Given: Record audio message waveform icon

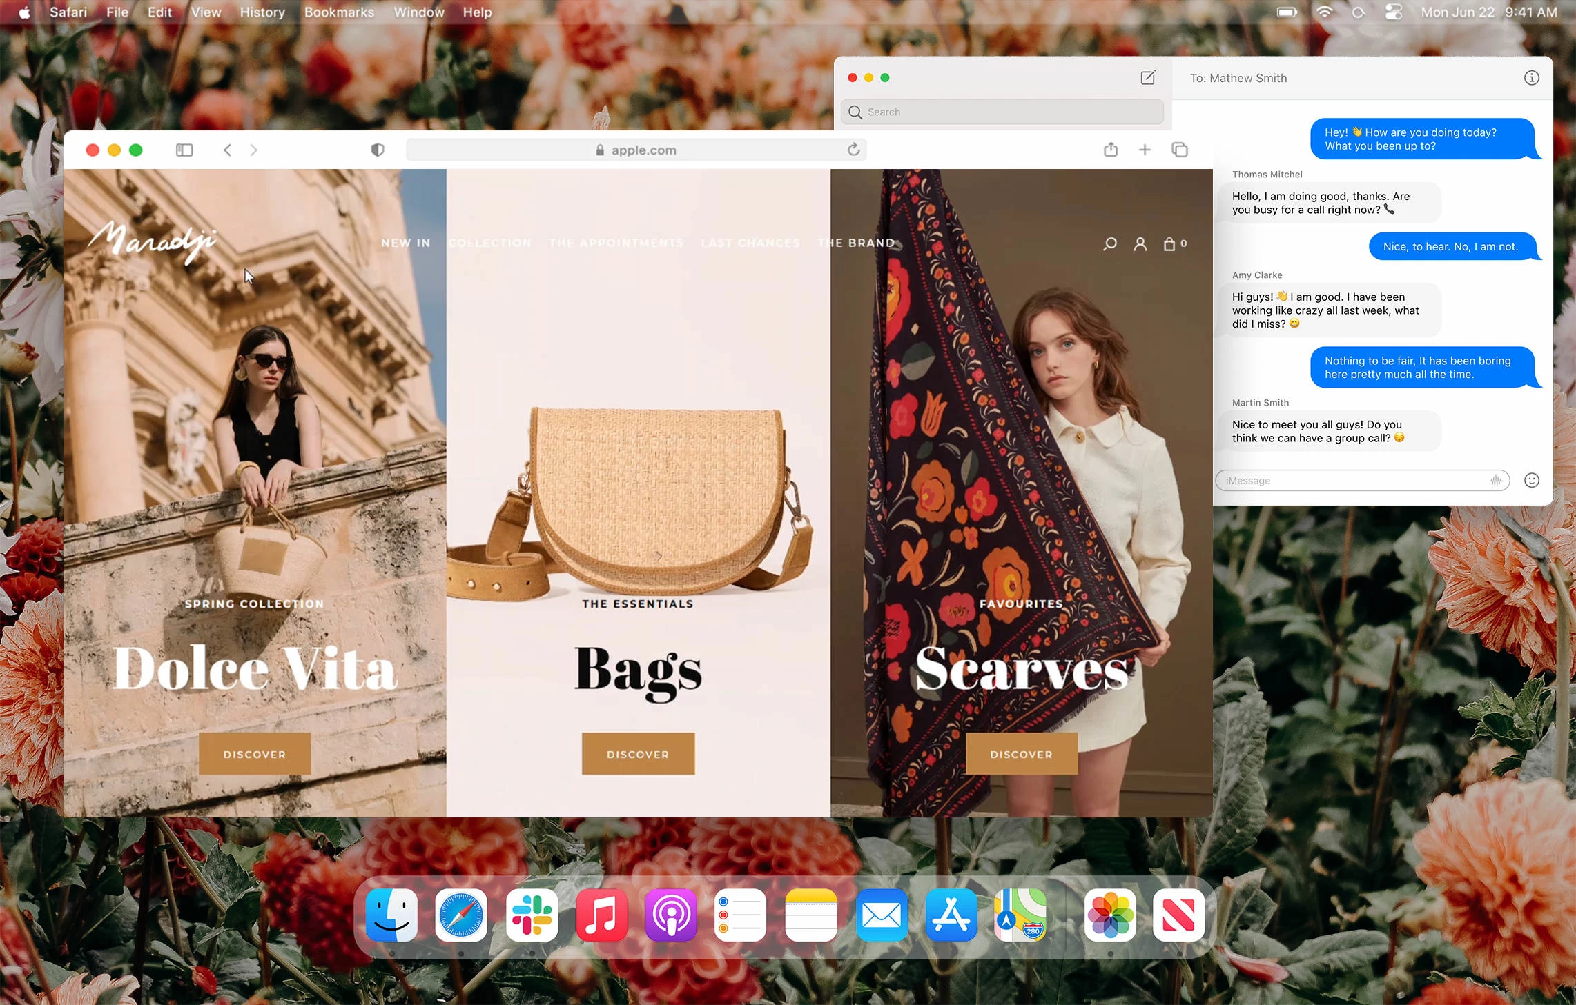Looking at the screenshot, I should (x=1495, y=481).
